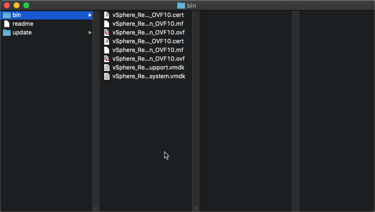This screenshot has width=375, height=212.
Task: Select the readme file name
Action: point(23,24)
